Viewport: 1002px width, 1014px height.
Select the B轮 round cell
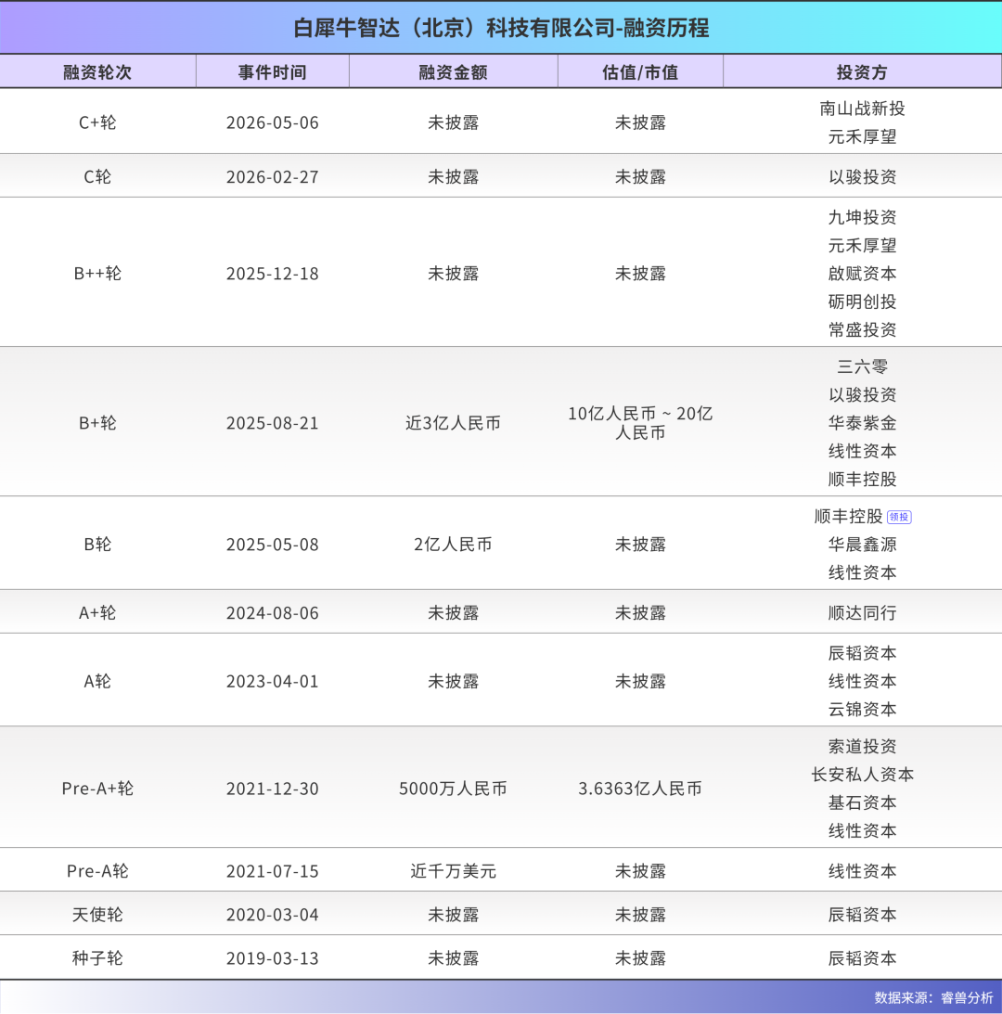click(97, 544)
